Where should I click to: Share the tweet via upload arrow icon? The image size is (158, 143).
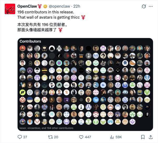tap(151, 137)
